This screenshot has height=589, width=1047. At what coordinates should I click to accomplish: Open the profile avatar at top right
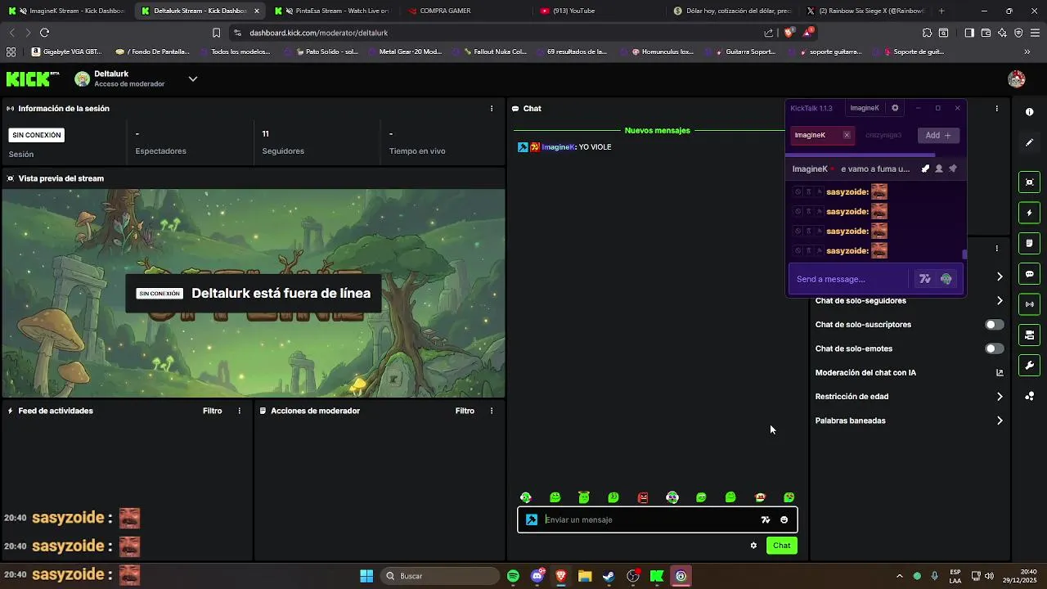[1017, 79]
